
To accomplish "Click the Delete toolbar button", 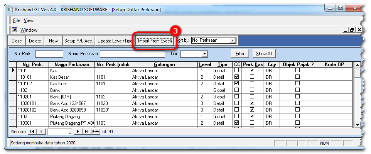I will tap(35, 41).
